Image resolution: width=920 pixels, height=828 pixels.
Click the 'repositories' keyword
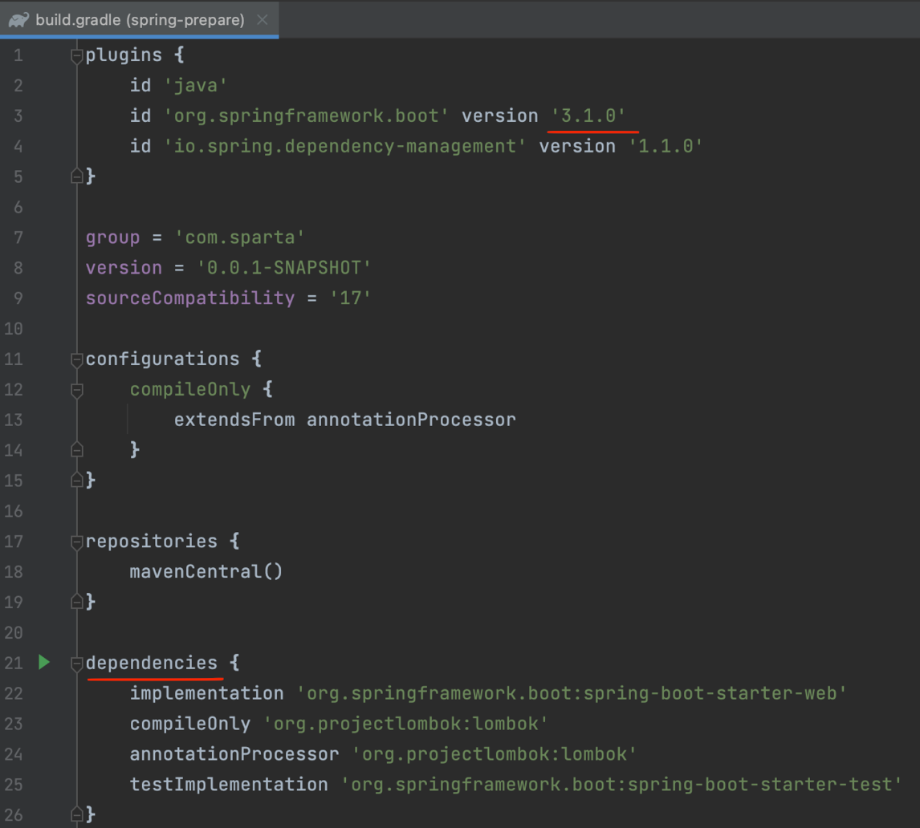pos(152,542)
